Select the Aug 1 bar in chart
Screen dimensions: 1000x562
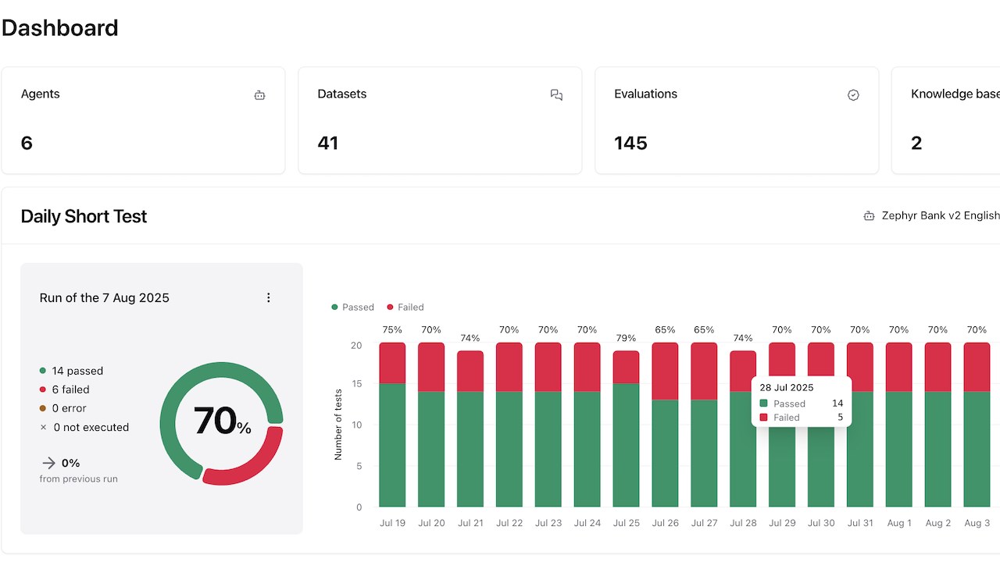pyautogui.click(x=898, y=425)
